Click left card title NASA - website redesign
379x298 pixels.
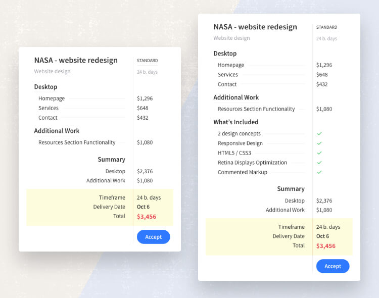pos(76,60)
